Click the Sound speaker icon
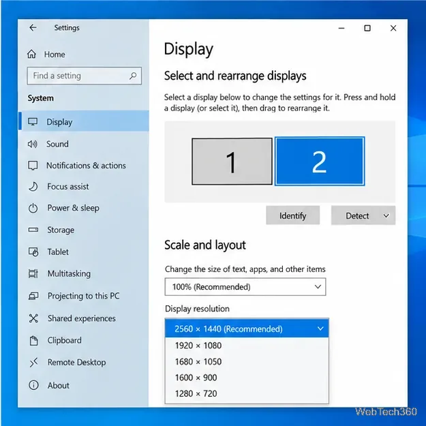The height and width of the screenshot is (426, 426). click(33, 144)
